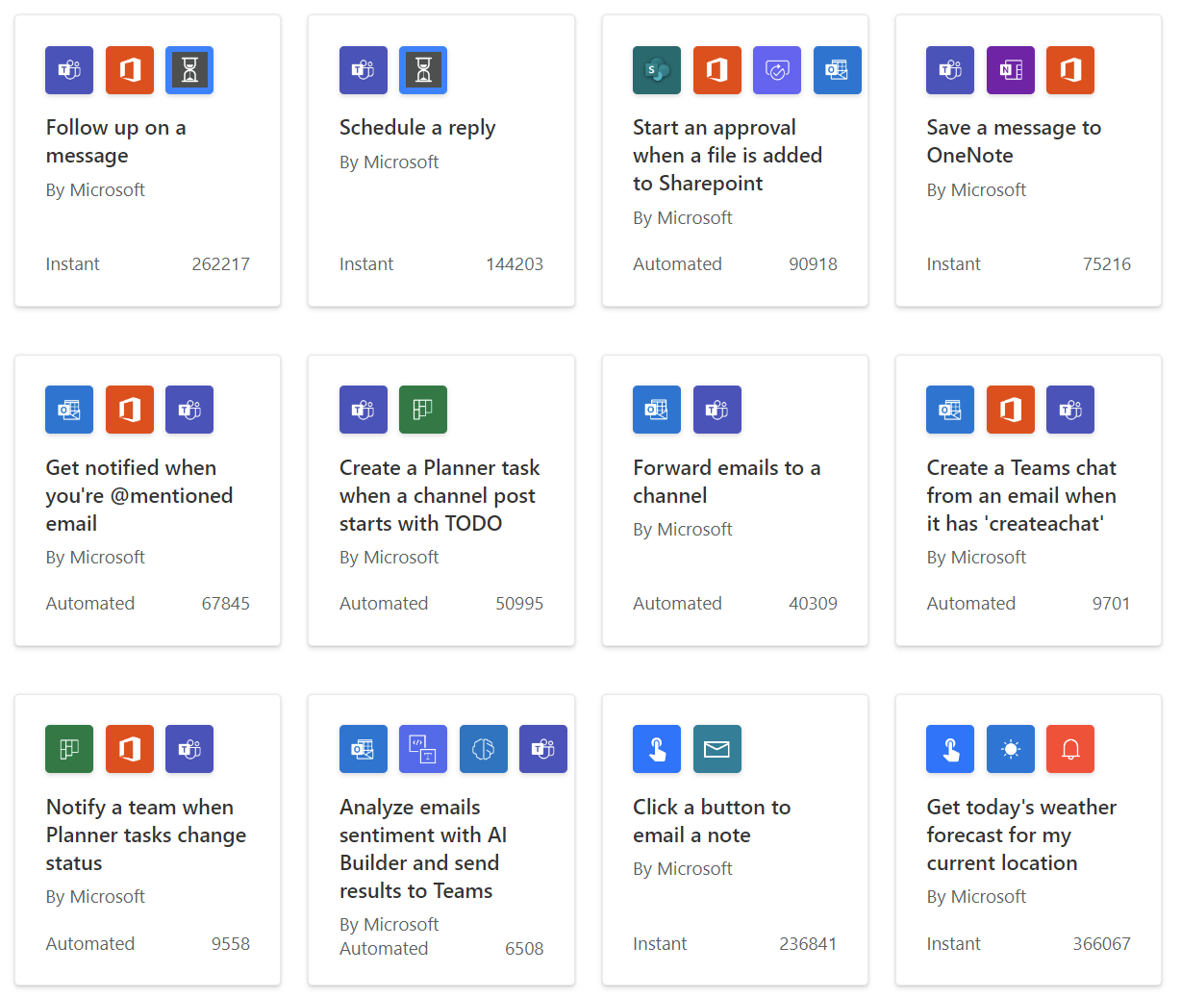Click Office icon in 'Follow up on a message' card
The width and height of the screenshot is (1181, 997).
[130, 70]
